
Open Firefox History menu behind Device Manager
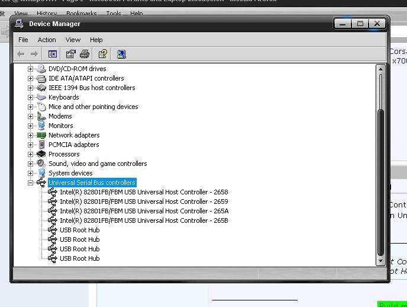[x=47, y=13]
